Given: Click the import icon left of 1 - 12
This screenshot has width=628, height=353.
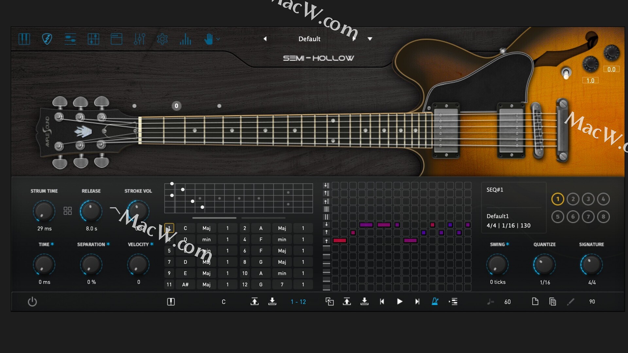Looking at the screenshot, I should point(272,301).
